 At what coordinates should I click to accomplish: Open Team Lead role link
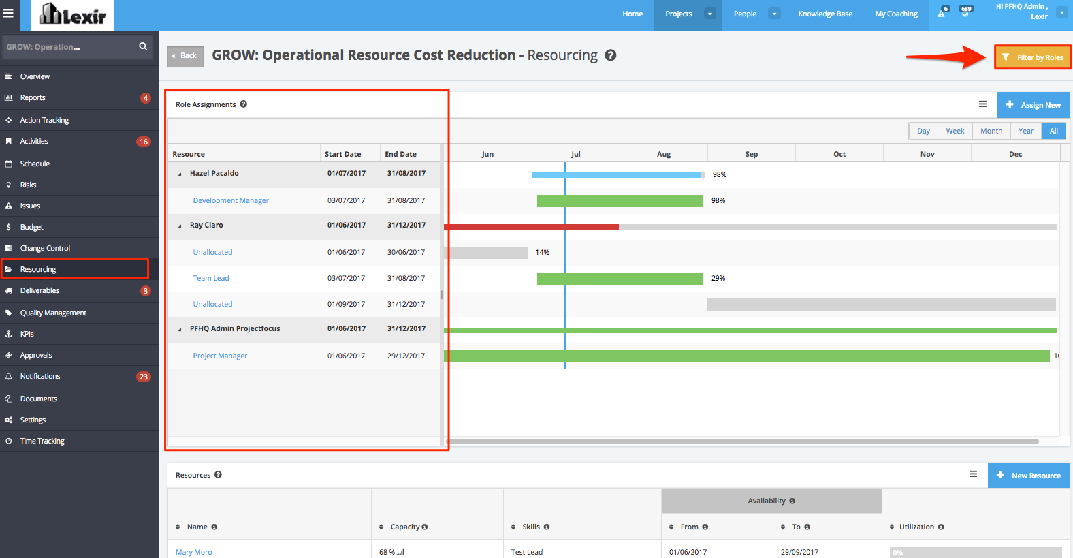(211, 278)
